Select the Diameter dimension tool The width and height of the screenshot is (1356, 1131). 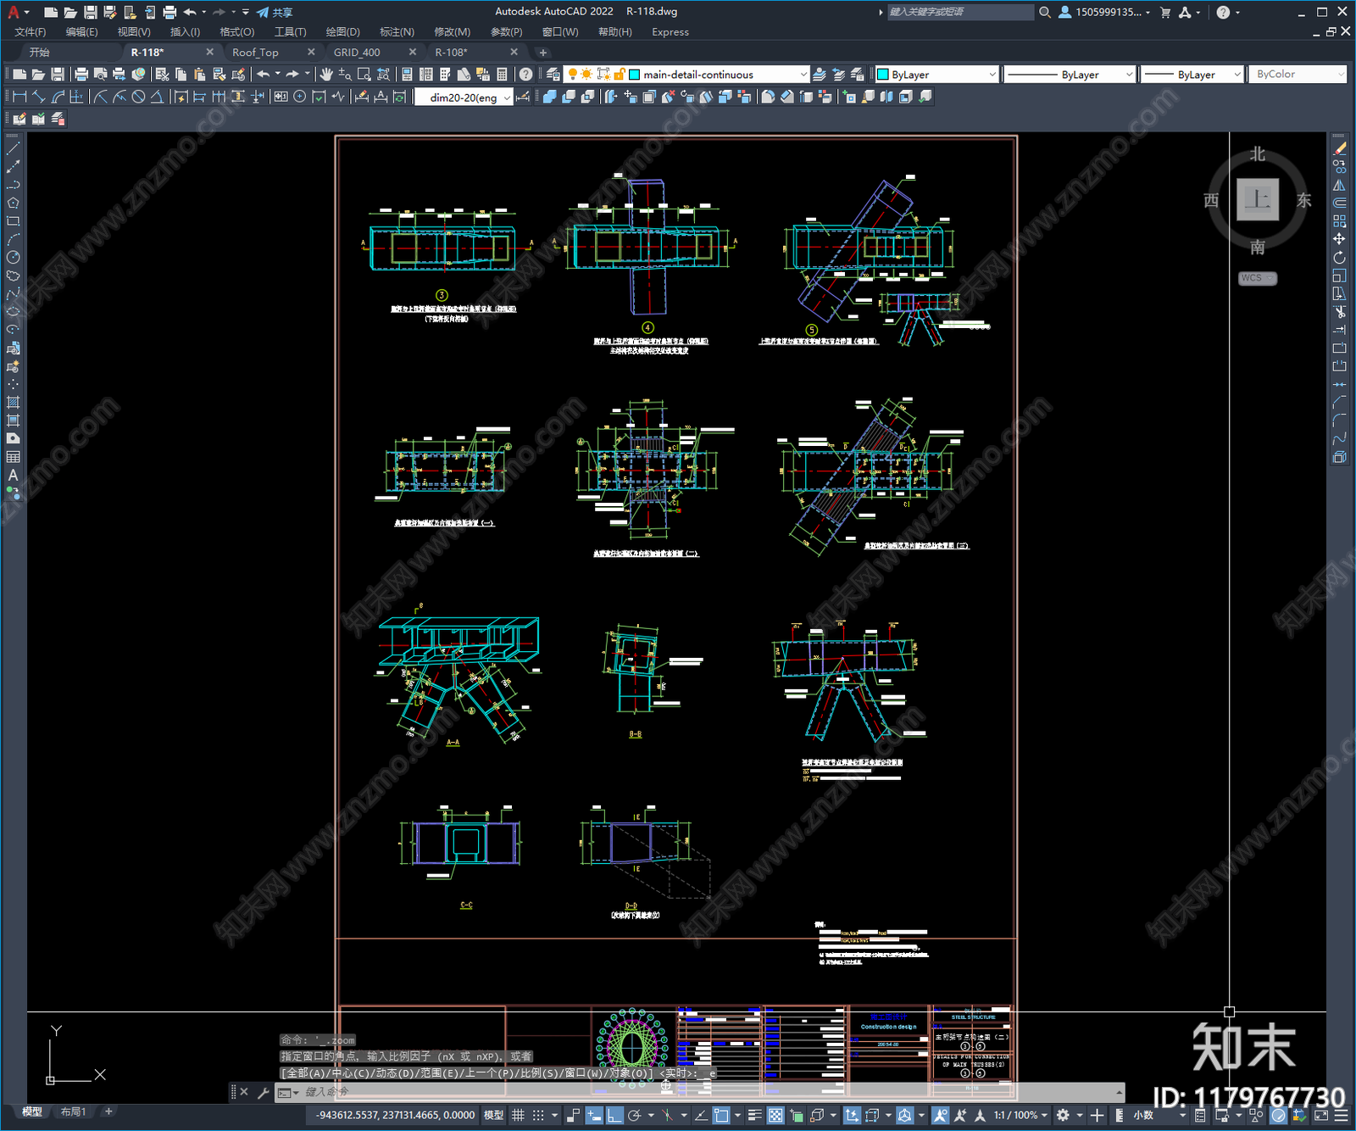coord(138,97)
